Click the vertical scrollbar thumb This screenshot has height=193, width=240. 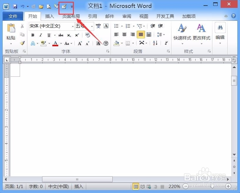pyautogui.click(x=234, y=81)
